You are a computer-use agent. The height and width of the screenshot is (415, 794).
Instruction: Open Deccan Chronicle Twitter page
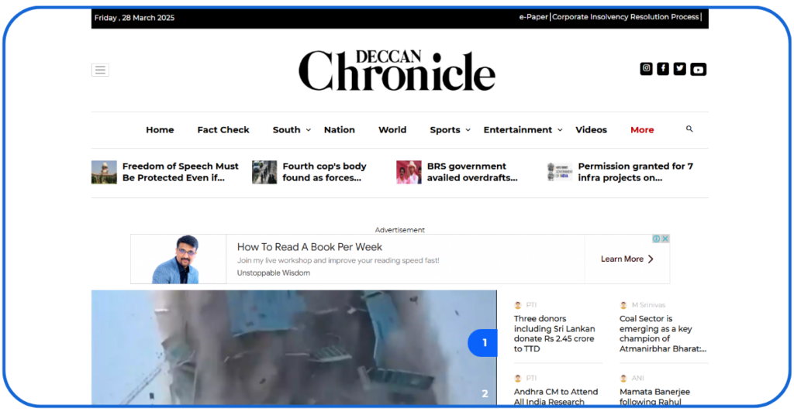click(679, 69)
